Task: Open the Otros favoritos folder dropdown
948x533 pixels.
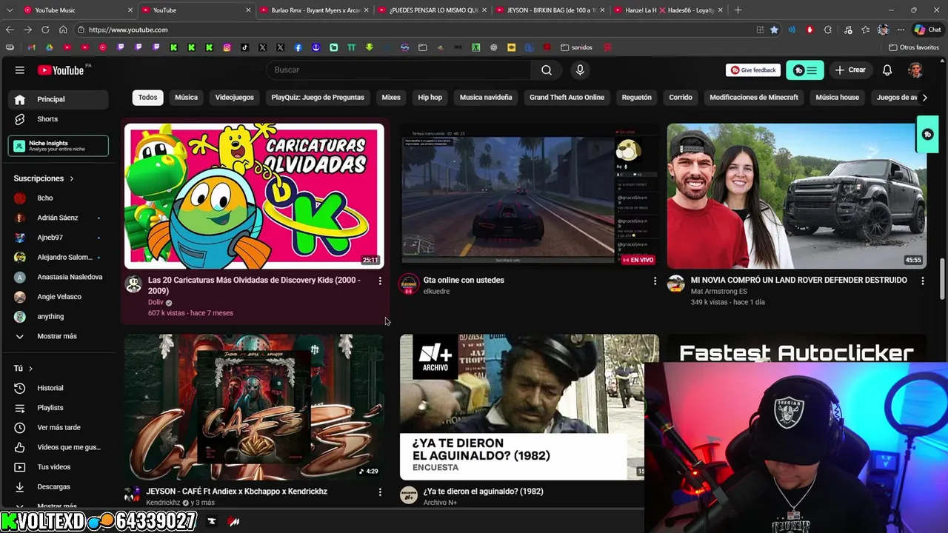Action: click(x=914, y=47)
